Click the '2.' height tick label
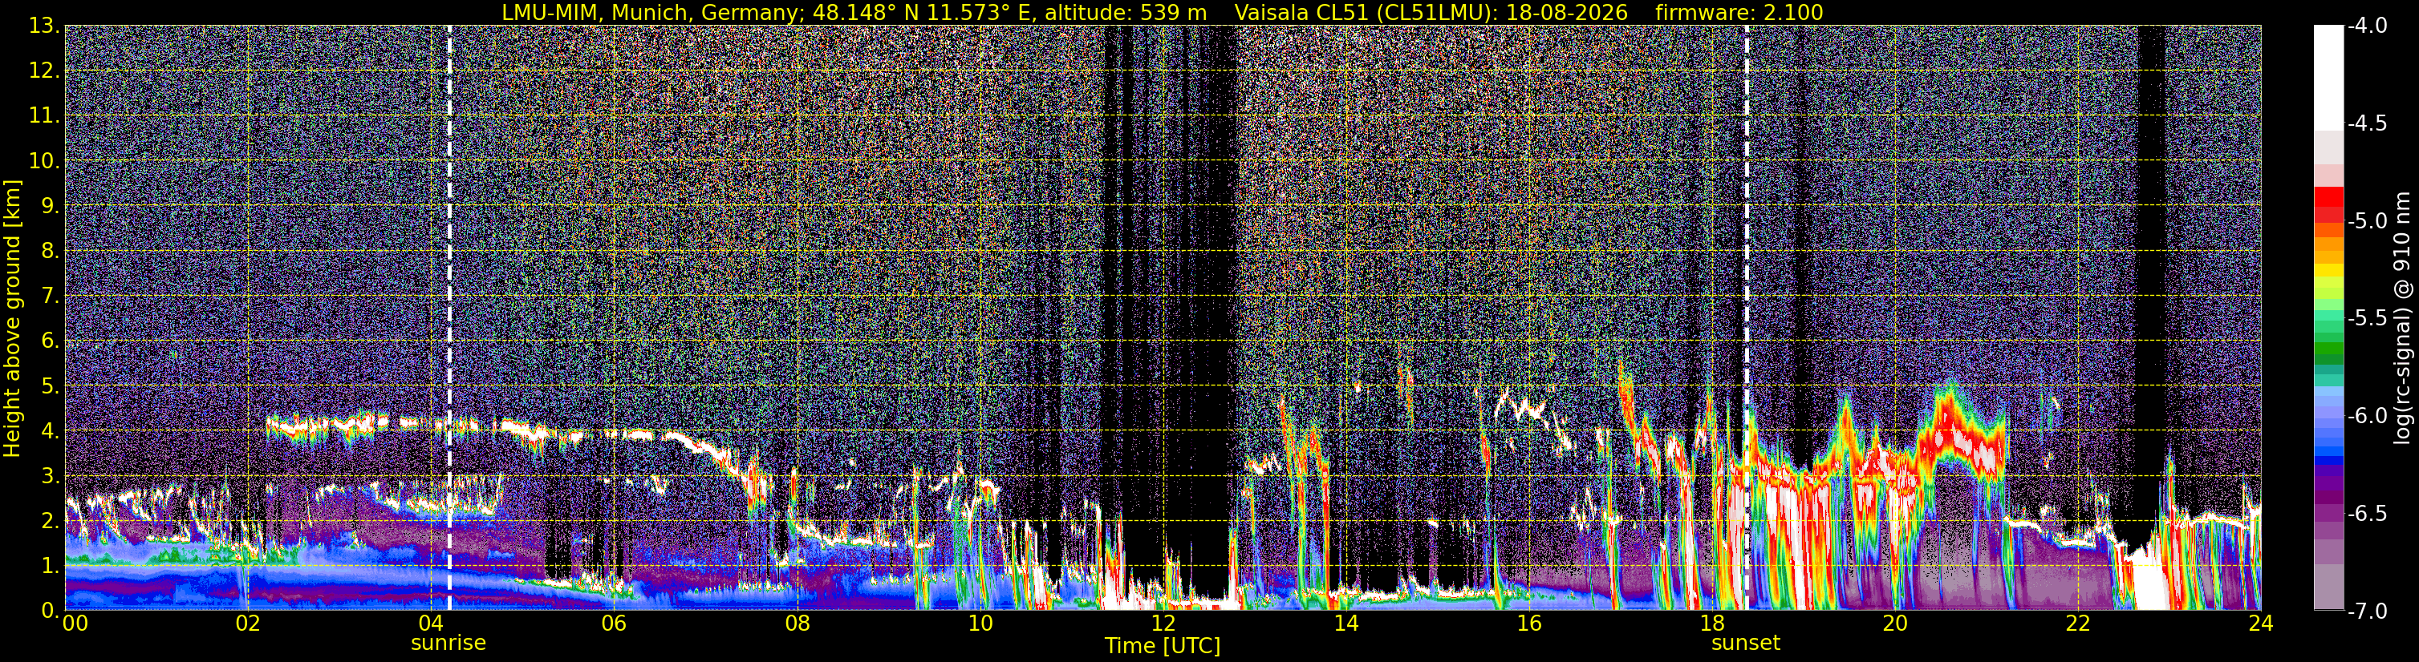 click(x=51, y=520)
